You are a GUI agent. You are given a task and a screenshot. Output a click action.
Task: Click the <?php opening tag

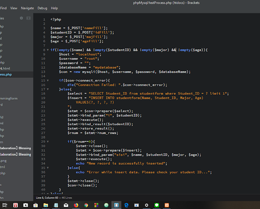(56, 20)
